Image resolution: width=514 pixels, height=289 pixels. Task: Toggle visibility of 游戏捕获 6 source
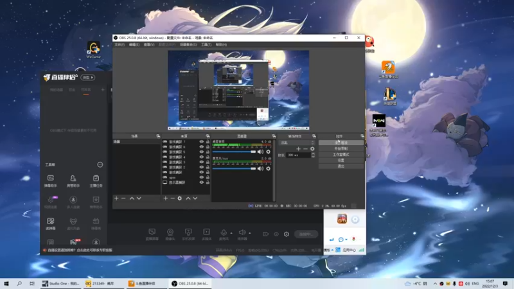pos(201,147)
